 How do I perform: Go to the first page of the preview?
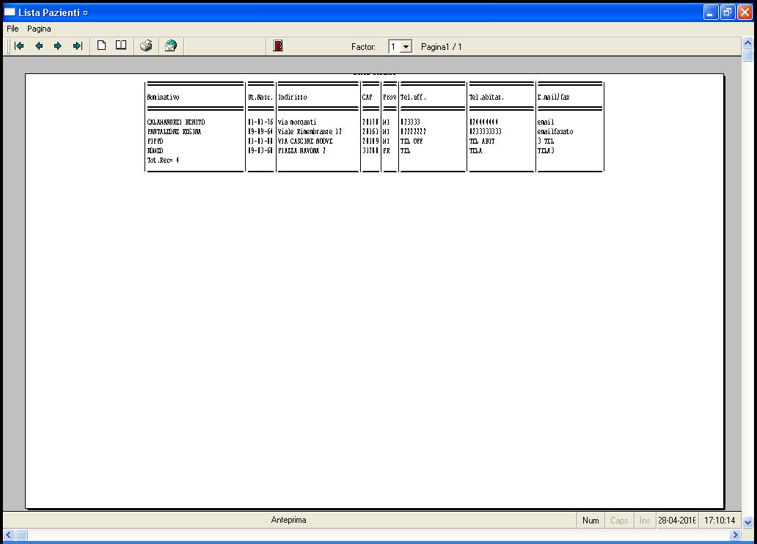(19, 46)
